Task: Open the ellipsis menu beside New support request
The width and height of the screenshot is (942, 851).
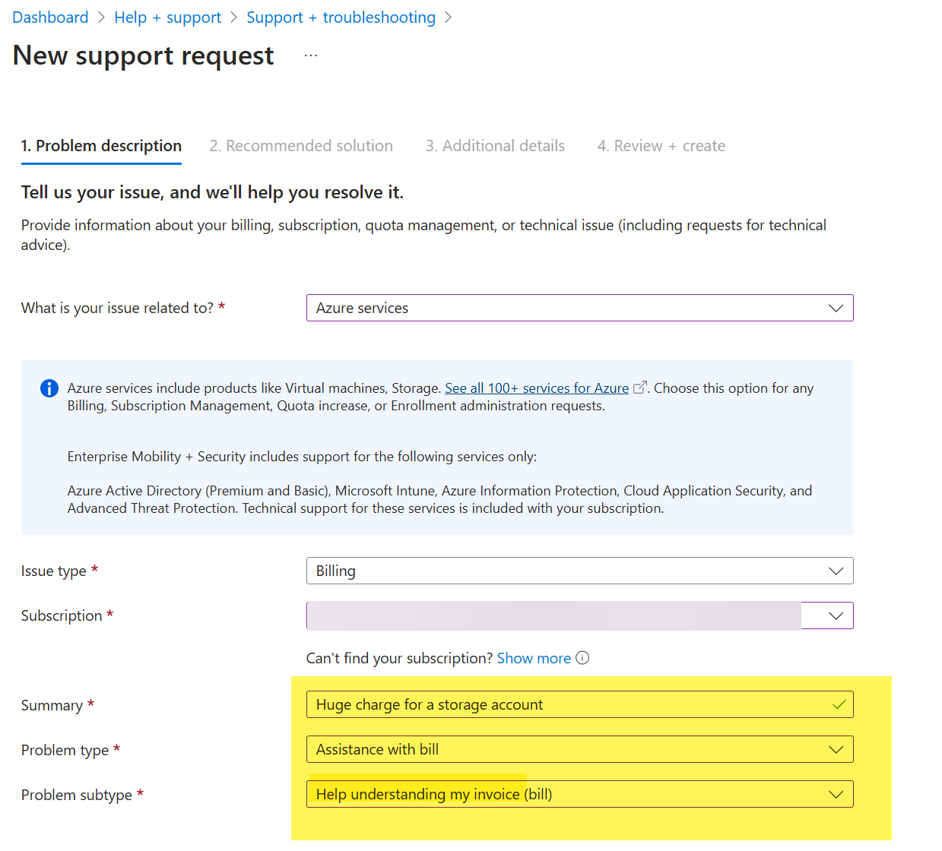Action: (x=310, y=55)
